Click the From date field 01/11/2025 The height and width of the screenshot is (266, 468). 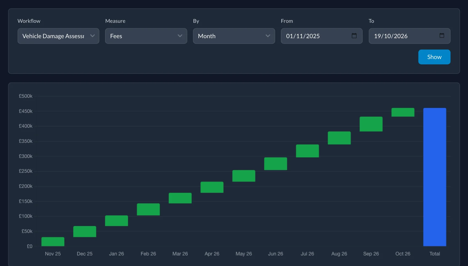click(322, 36)
